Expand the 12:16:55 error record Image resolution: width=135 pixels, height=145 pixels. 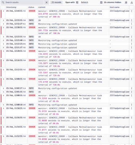click(x=3, y=61)
